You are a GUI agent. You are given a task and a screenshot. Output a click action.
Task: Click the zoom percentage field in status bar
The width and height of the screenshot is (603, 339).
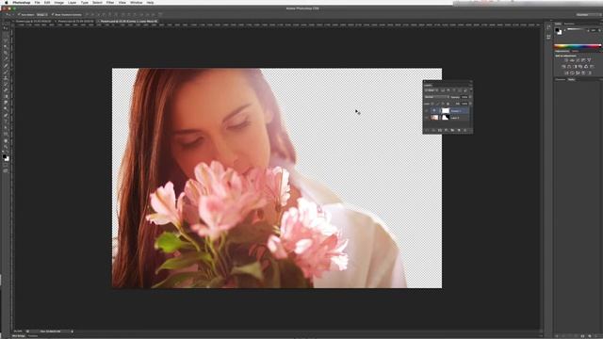point(18,331)
